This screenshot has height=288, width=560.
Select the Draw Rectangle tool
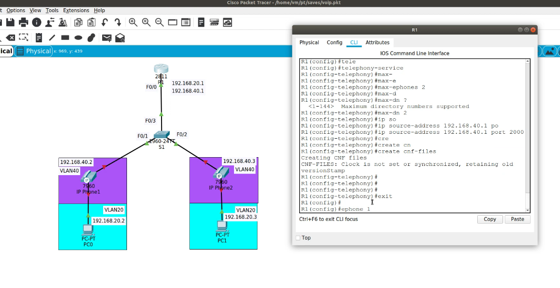tap(65, 37)
